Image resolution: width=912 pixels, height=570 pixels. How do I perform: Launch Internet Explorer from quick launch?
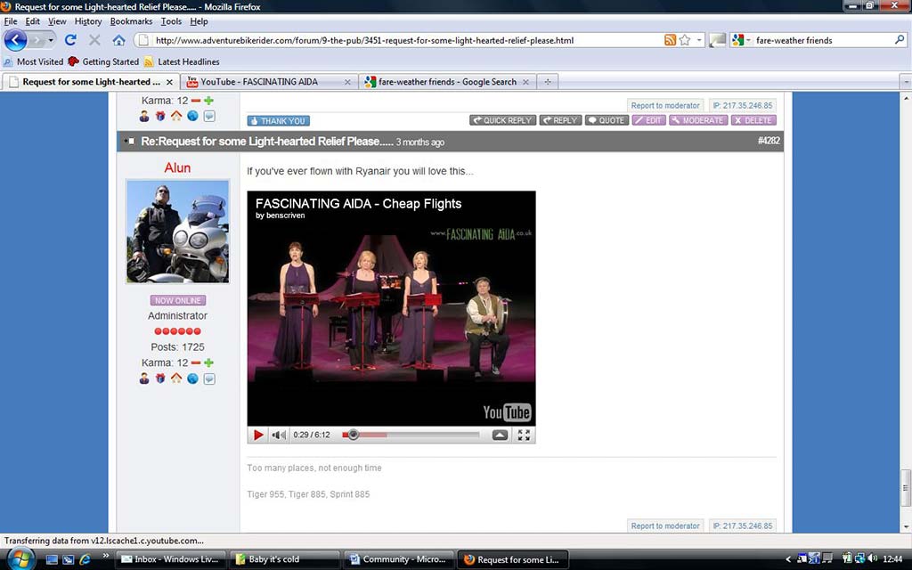point(85,559)
